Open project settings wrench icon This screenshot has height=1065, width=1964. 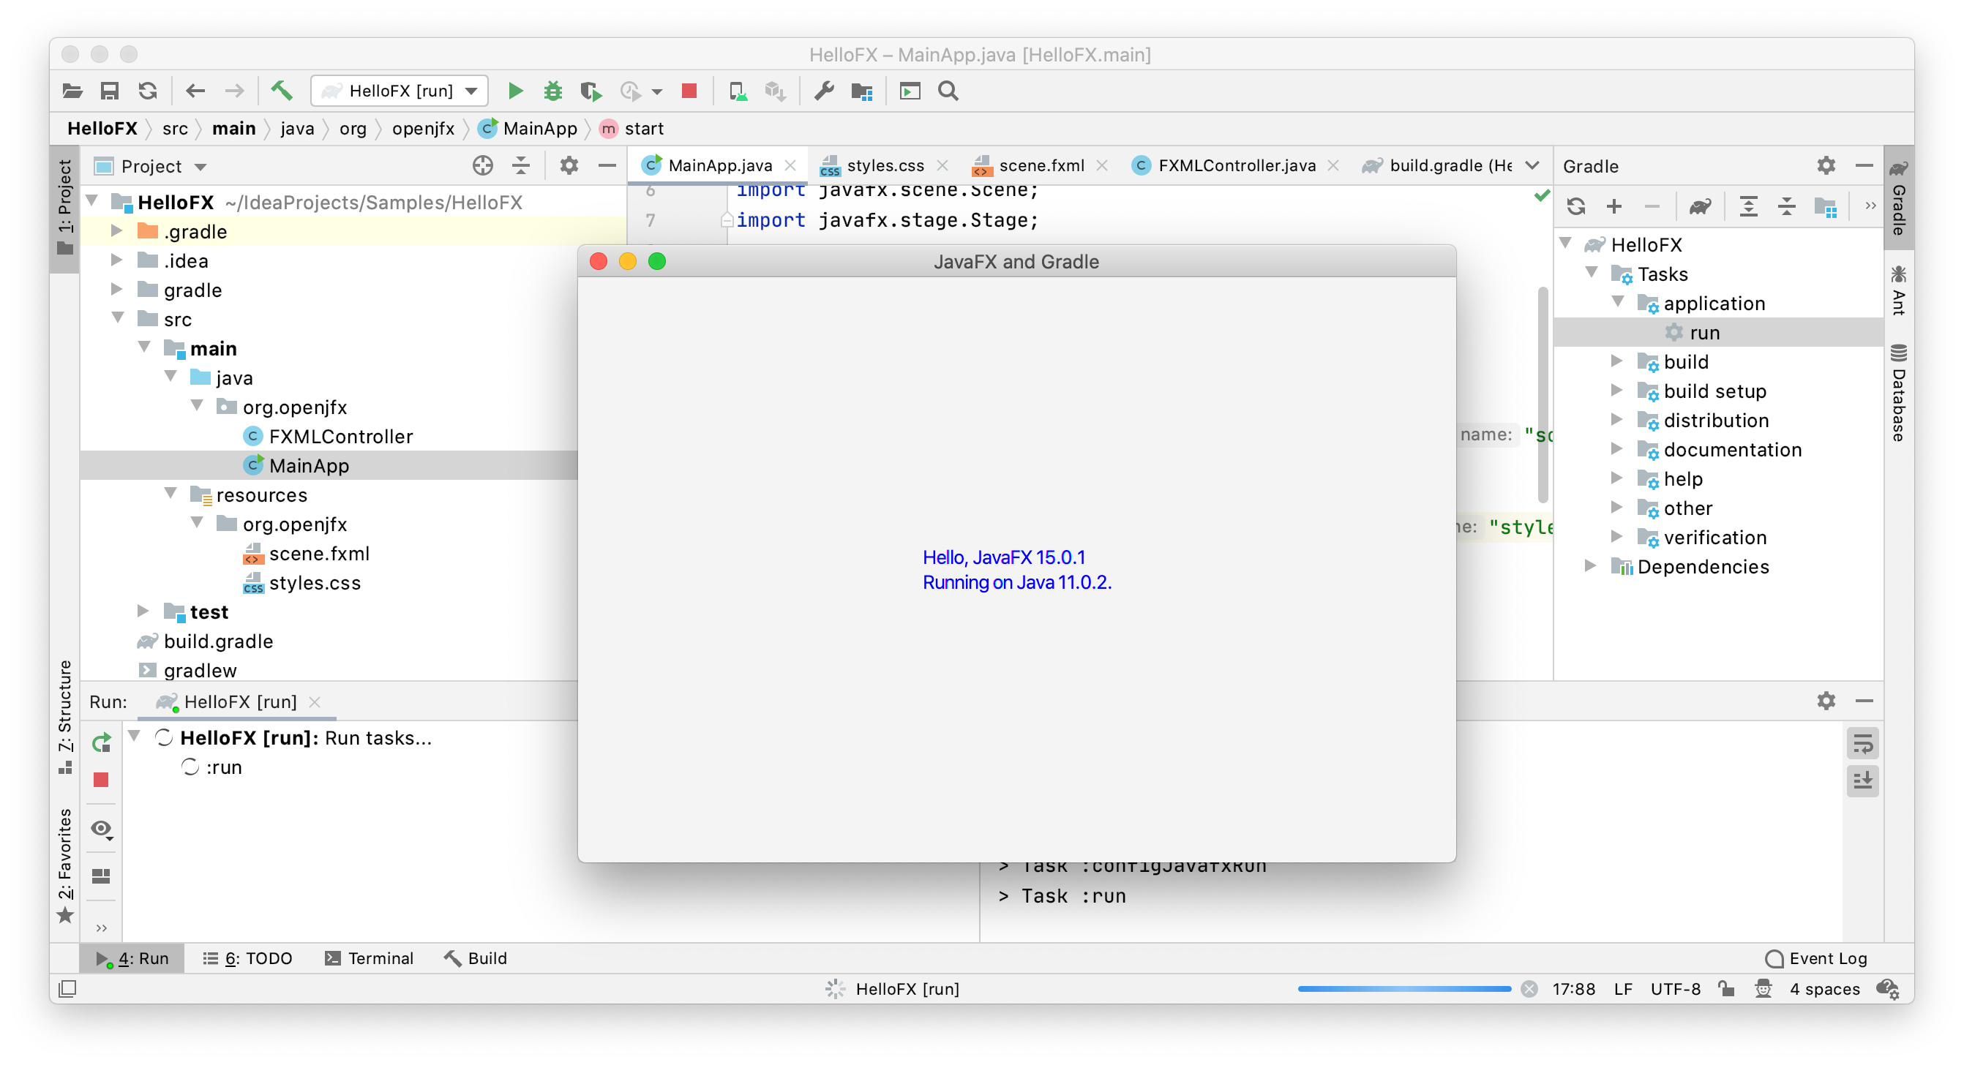coord(823,91)
